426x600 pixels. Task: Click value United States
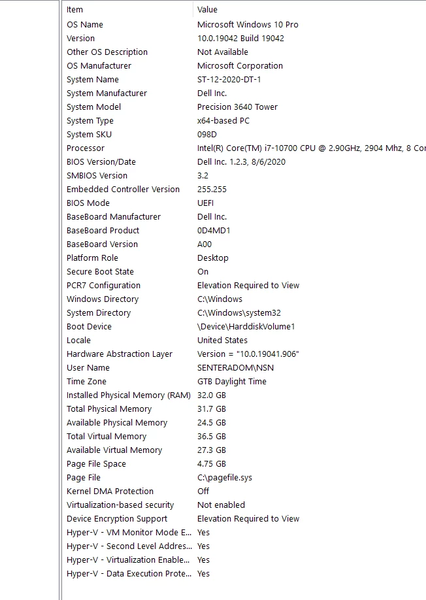coord(222,341)
